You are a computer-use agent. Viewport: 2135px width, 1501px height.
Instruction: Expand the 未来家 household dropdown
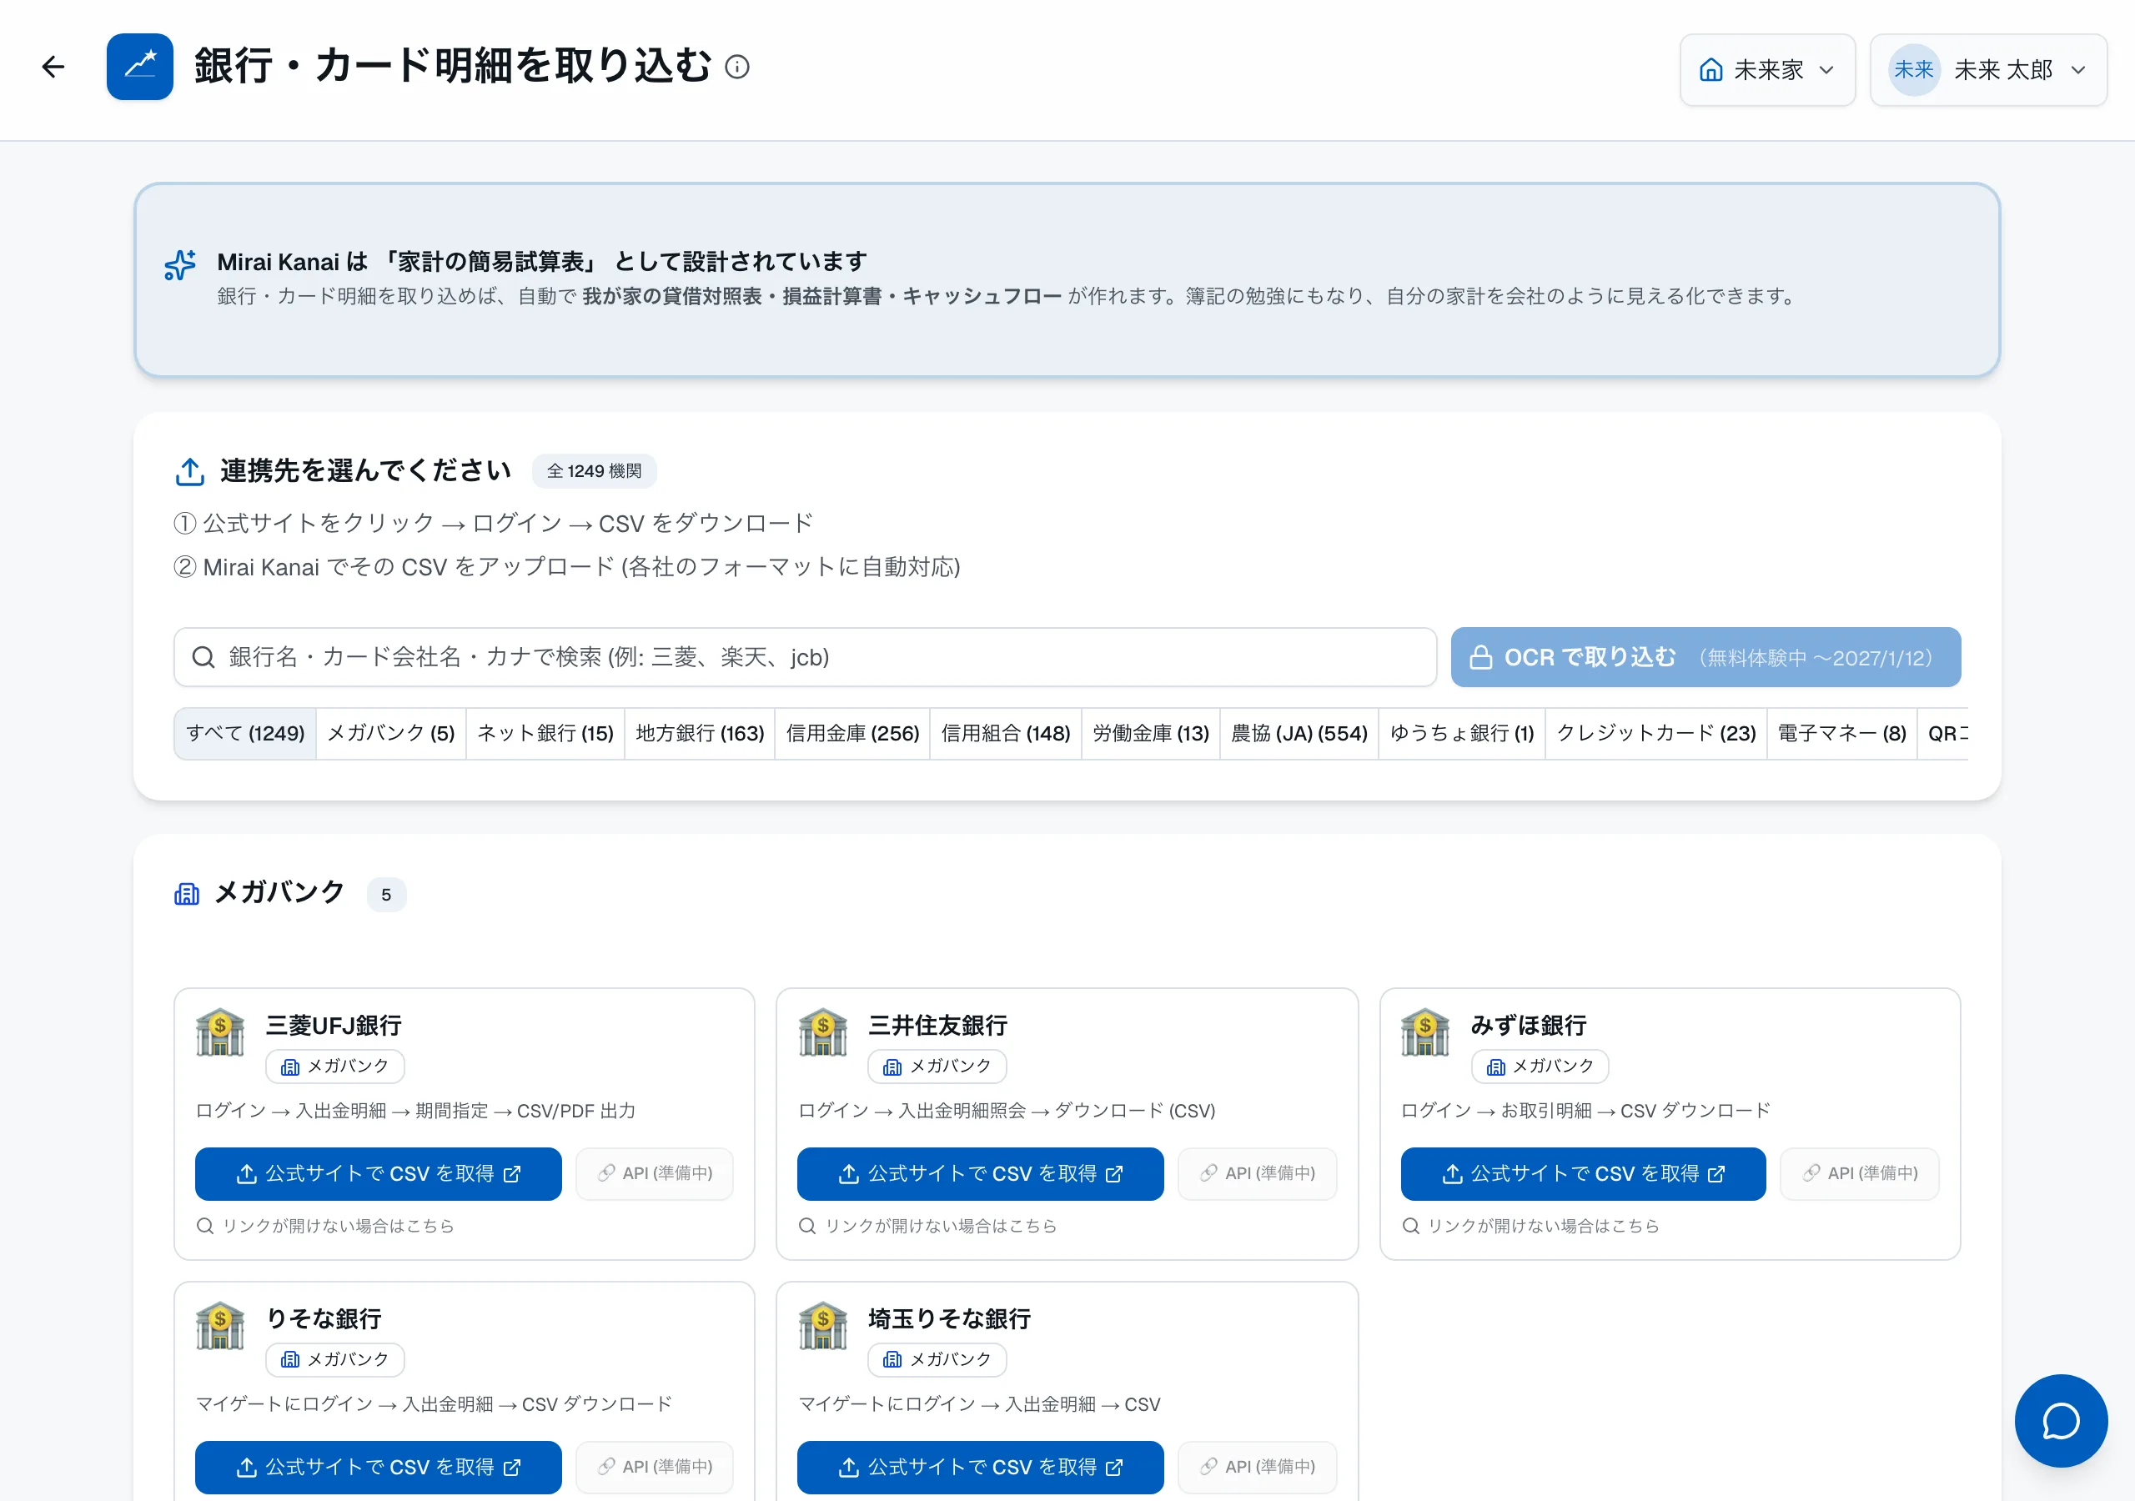click(x=1768, y=70)
